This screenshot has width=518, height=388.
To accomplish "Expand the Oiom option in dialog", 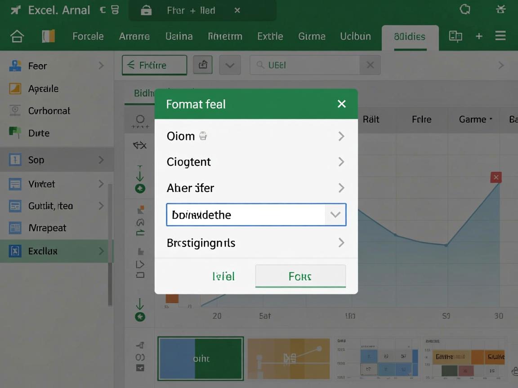I will tap(341, 136).
